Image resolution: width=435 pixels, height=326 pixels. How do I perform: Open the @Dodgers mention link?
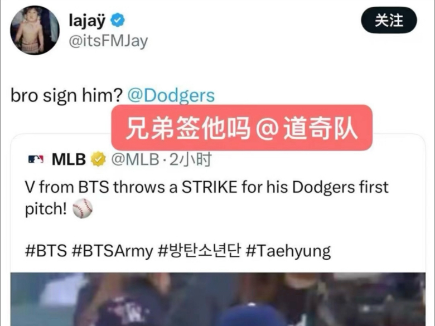click(171, 96)
